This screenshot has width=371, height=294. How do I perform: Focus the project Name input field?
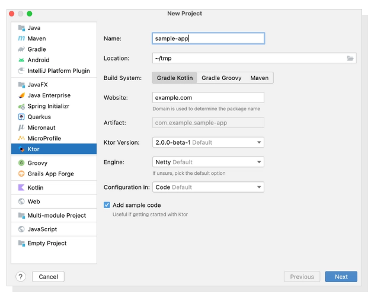pyautogui.click(x=208, y=39)
